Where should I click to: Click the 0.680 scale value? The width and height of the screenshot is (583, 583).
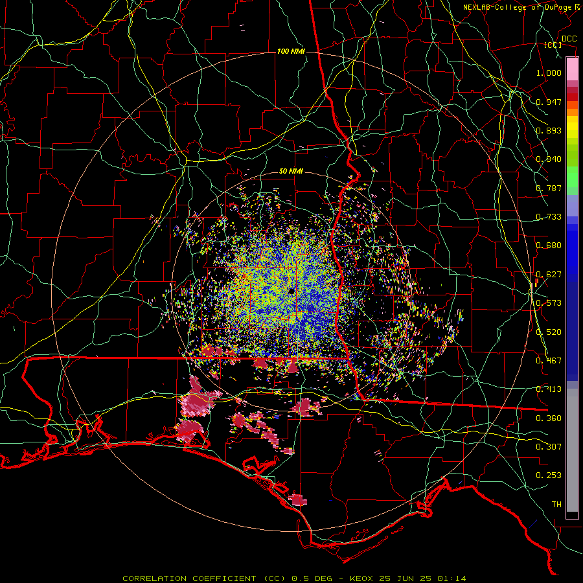point(549,246)
